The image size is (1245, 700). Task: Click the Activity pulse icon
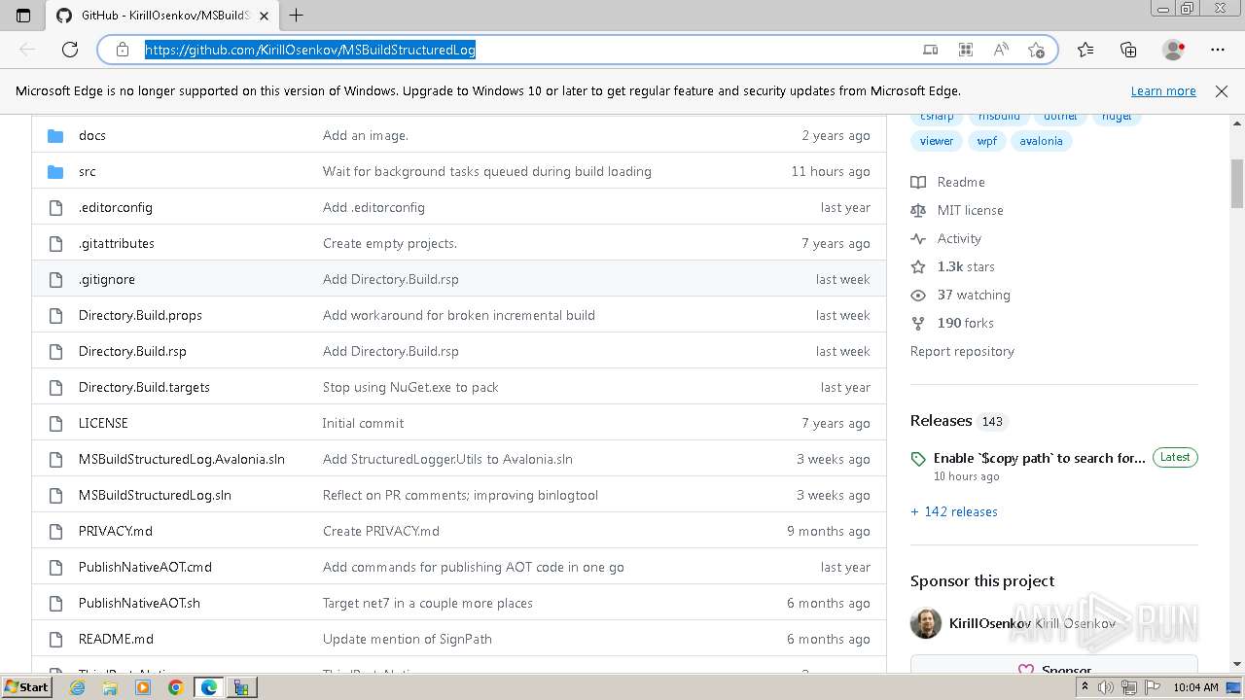918,238
